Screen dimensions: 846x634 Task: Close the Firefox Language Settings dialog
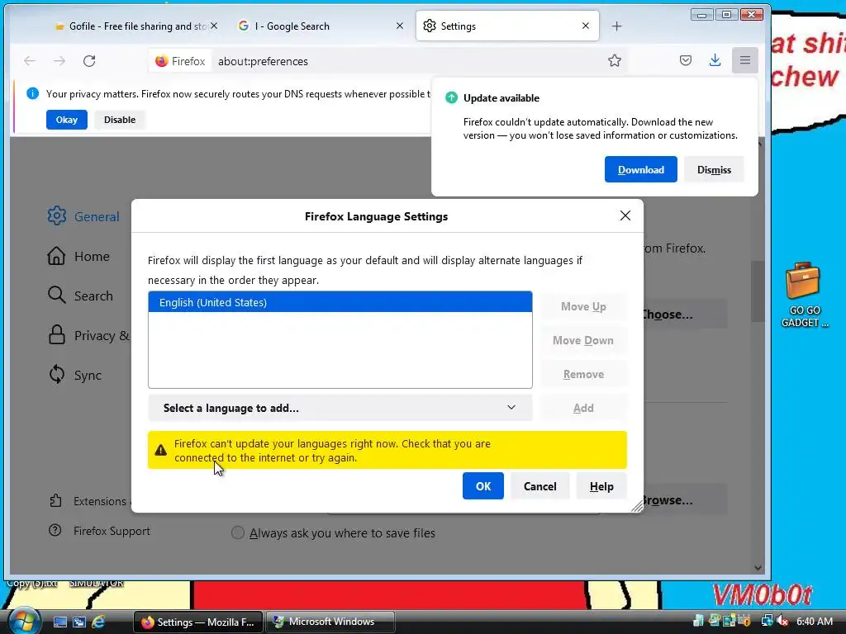pos(625,215)
